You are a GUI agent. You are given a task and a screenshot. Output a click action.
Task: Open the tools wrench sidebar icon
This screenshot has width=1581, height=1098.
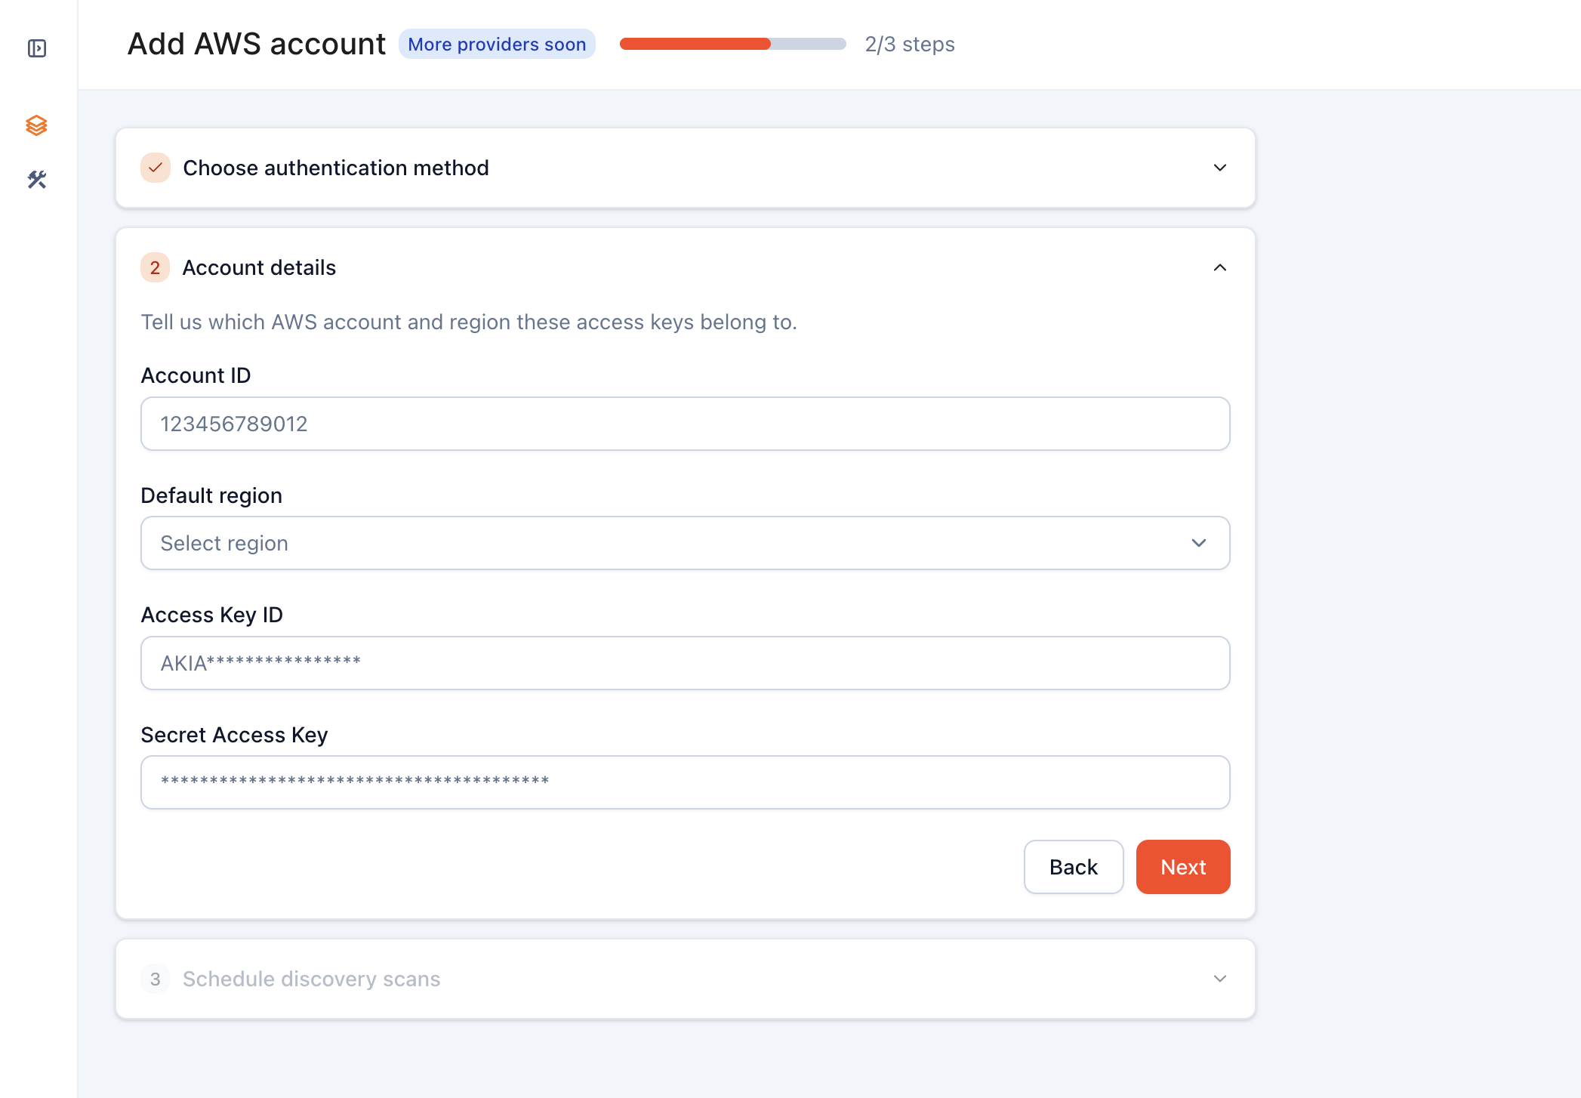click(x=37, y=180)
